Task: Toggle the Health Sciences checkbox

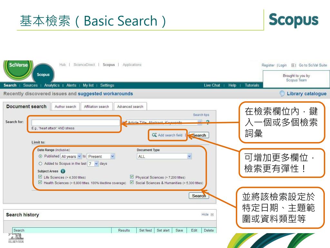Action: pos(40,182)
